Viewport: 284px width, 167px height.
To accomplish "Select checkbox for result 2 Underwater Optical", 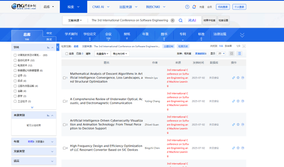I will coord(64,101).
